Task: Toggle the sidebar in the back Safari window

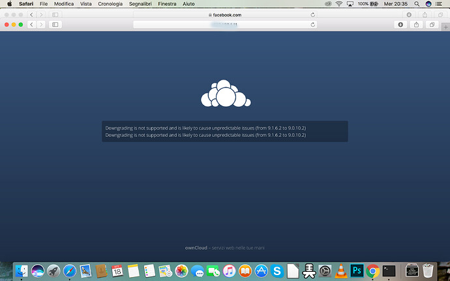Action: coord(55,14)
